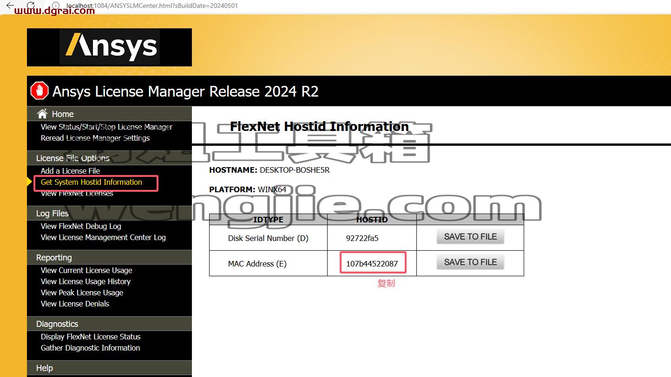Click the site info icon in address bar
Screen dimensions: 671x377
pyautogui.click(x=55, y=6)
